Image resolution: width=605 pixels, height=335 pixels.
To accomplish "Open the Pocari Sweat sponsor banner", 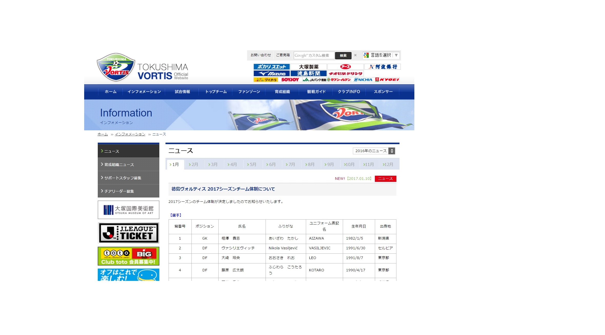I will (271, 67).
